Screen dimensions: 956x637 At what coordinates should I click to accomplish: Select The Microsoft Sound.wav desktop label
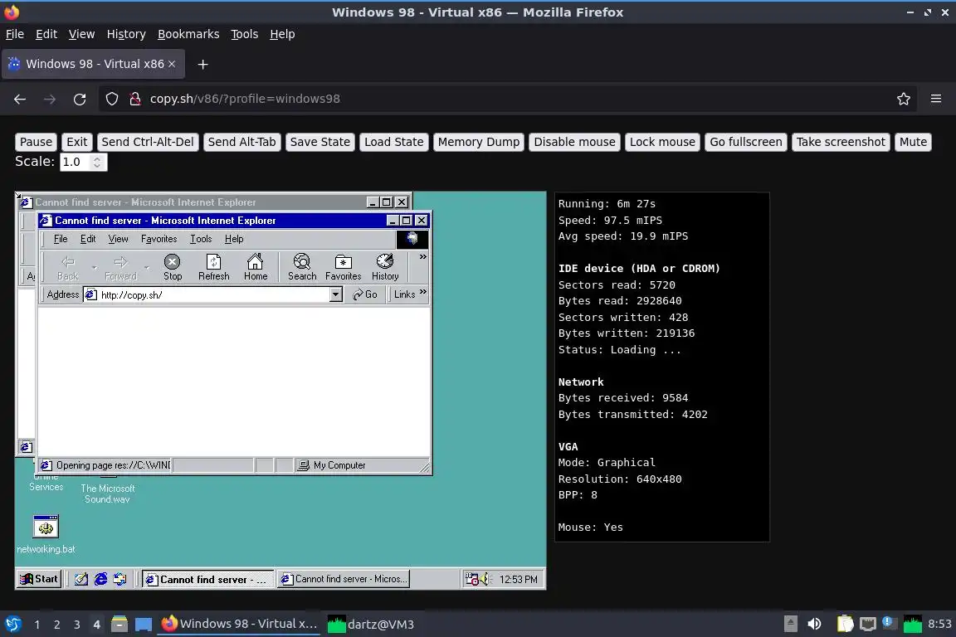pos(107,494)
